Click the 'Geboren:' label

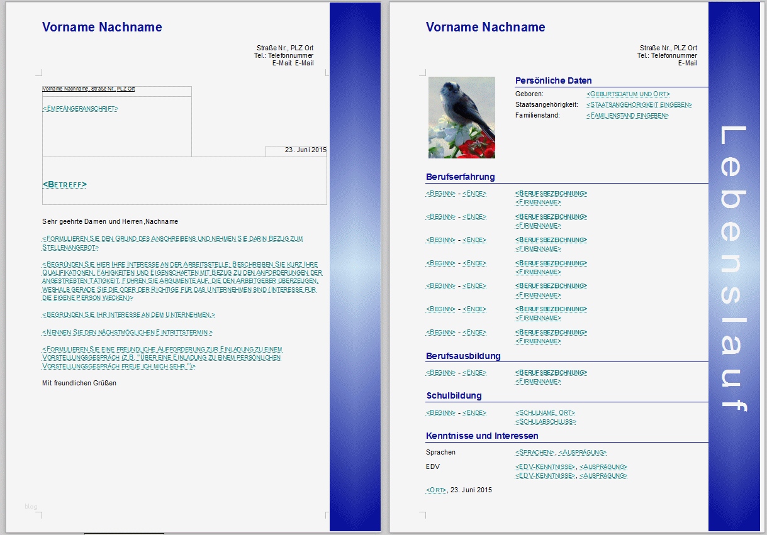click(529, 94)
